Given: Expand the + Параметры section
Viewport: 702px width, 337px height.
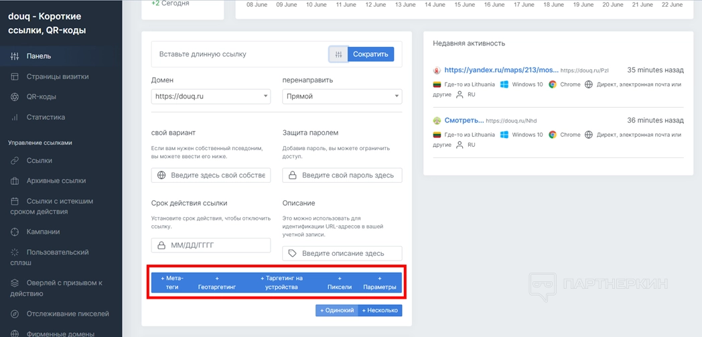Looking at the screenshot, I should [x=380, y=282].
